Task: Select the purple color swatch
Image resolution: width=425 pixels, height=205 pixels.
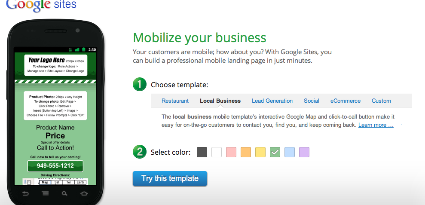Action: (x=304, y=152)
